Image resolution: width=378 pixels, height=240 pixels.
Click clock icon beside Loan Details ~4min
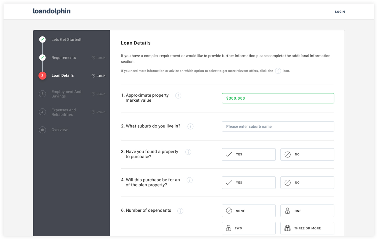coord(93,76)
